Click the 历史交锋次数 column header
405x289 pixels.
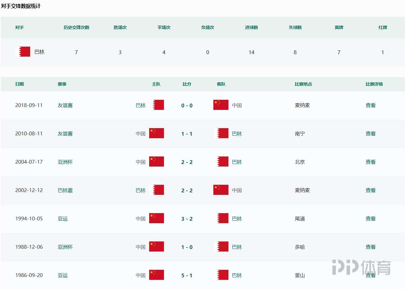76,27
